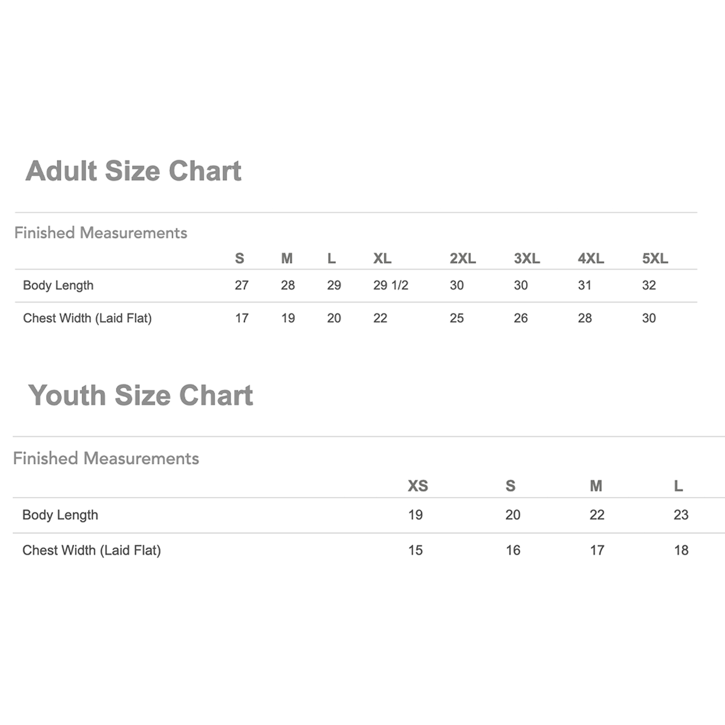Select the adult XL column header
The image size is (725, 725).
(x=382, y=258)
